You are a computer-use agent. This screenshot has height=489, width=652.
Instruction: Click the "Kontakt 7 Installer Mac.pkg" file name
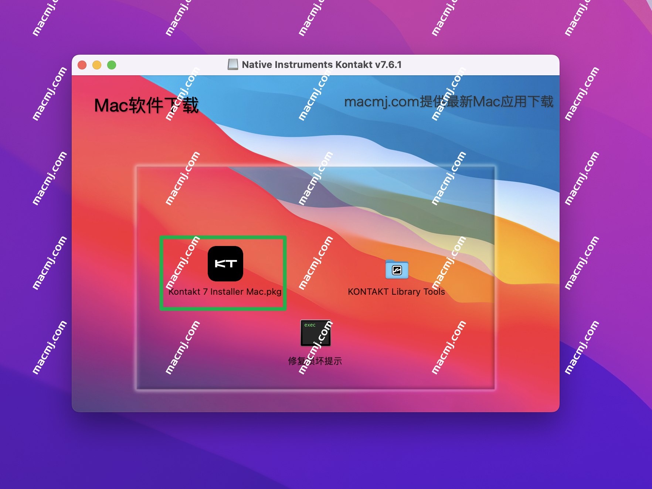coord(225,292)
